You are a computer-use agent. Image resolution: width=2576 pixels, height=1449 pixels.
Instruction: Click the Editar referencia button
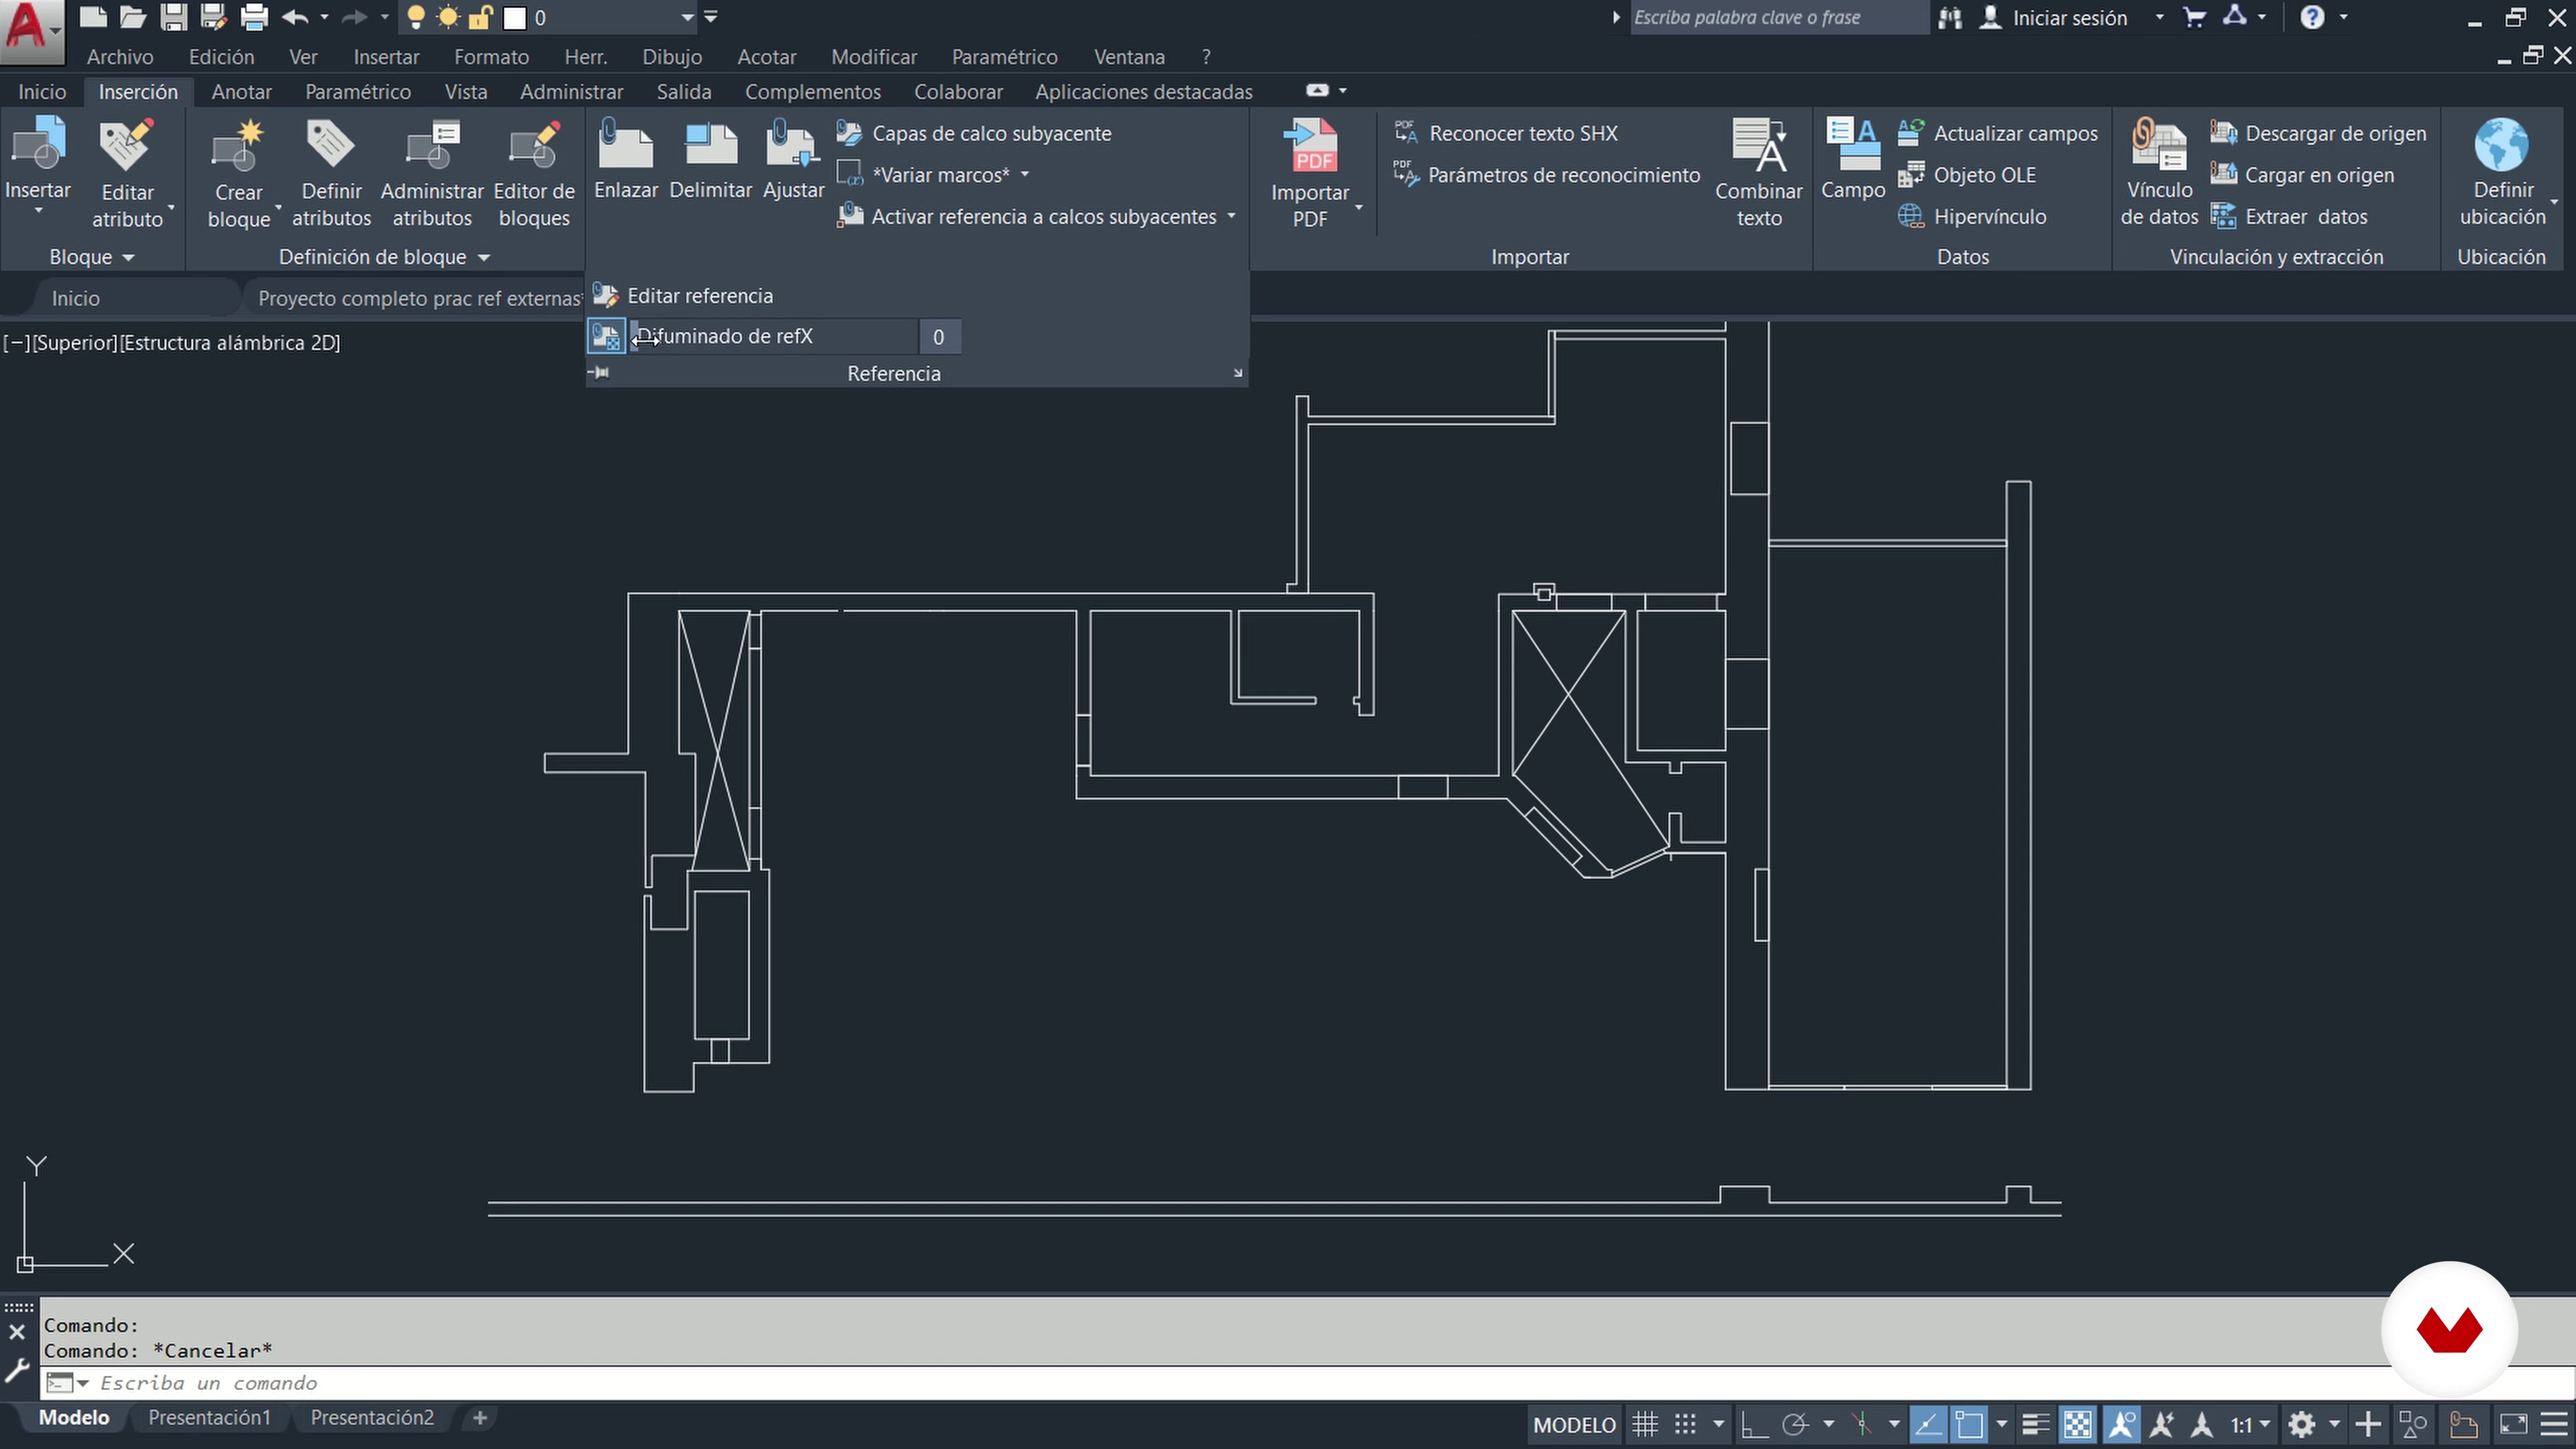point(684,296)
